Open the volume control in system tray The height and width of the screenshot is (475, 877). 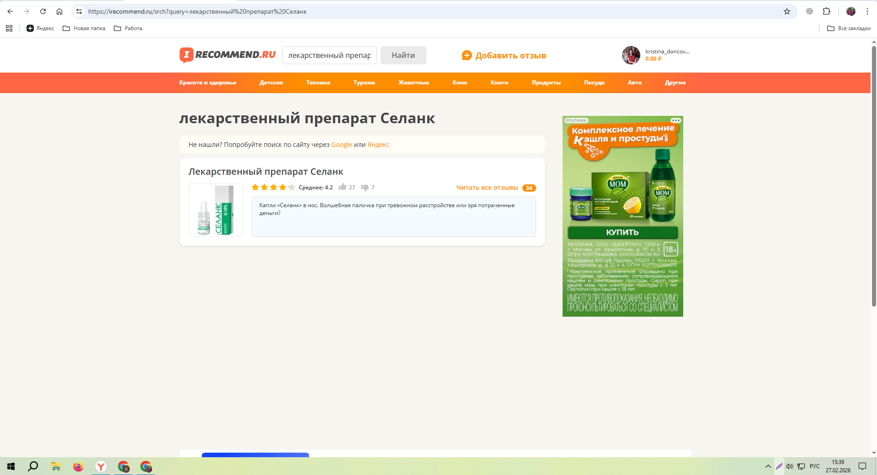tap(790, 466)
